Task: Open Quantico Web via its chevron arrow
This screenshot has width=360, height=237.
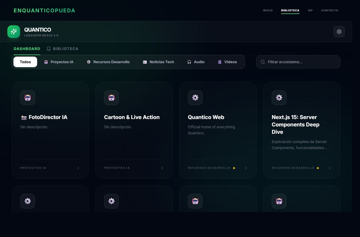Action: pyautogui.click(x=246, y=168)
